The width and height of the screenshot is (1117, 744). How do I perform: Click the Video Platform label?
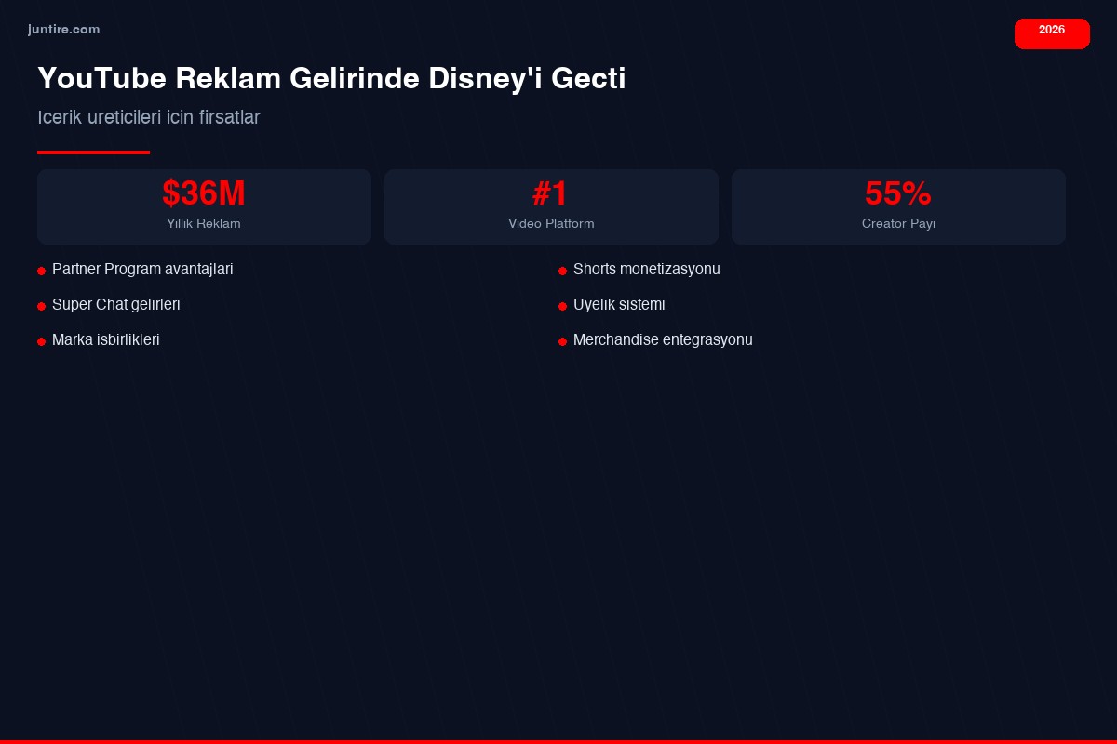point(551,224)
